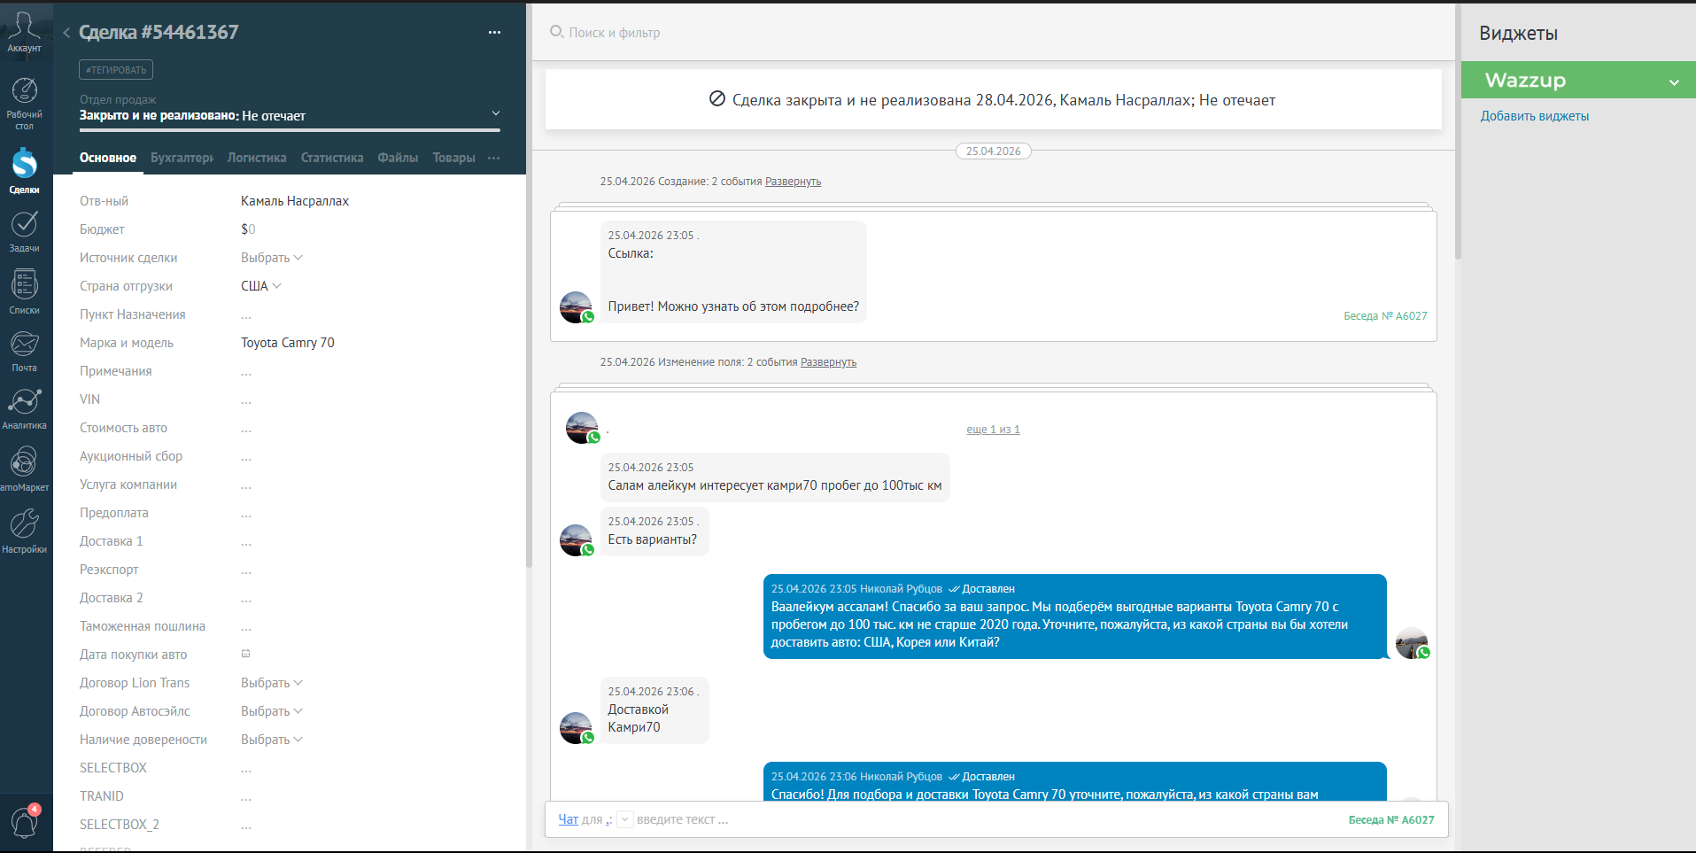Open Договор Автосэйлс 'Выбрать' dropdown

tap(271, 711)
